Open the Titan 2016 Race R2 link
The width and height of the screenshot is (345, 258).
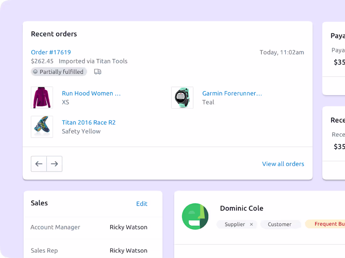pos(89,122)
